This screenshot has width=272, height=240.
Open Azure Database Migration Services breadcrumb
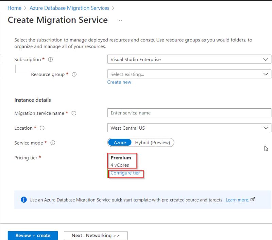click(x=69, y=8)
